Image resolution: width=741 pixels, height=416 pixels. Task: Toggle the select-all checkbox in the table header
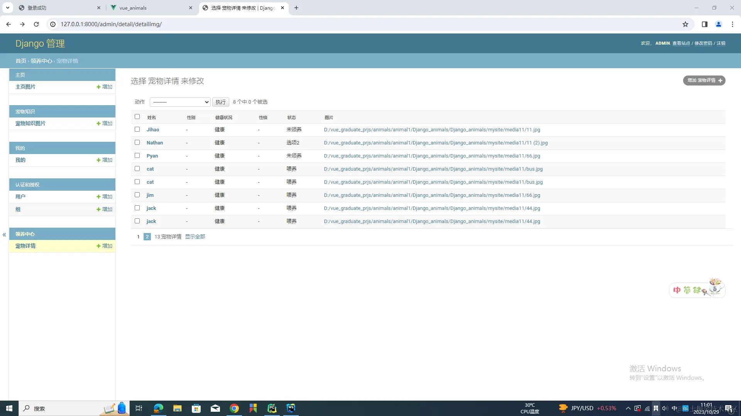tap(137, 117)
